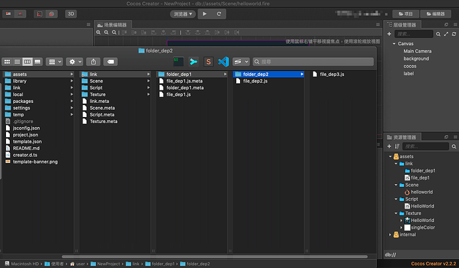Click the zoom in magnifier in scene editor
This screenshot has height=268, width=459.
point(98,32)
